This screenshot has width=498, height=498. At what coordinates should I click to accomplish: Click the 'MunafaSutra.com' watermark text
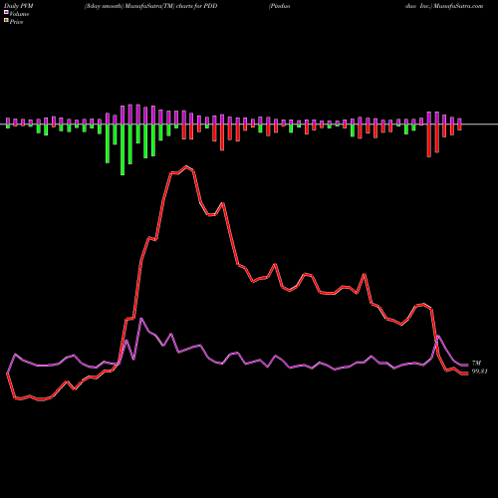coord(458,6)
